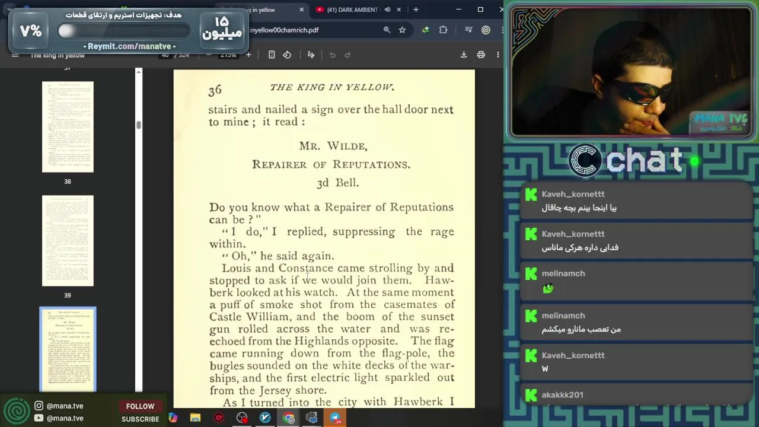Open File Explorer from the taskbar
The image size is (759, 427).
[x=195, y=418]
